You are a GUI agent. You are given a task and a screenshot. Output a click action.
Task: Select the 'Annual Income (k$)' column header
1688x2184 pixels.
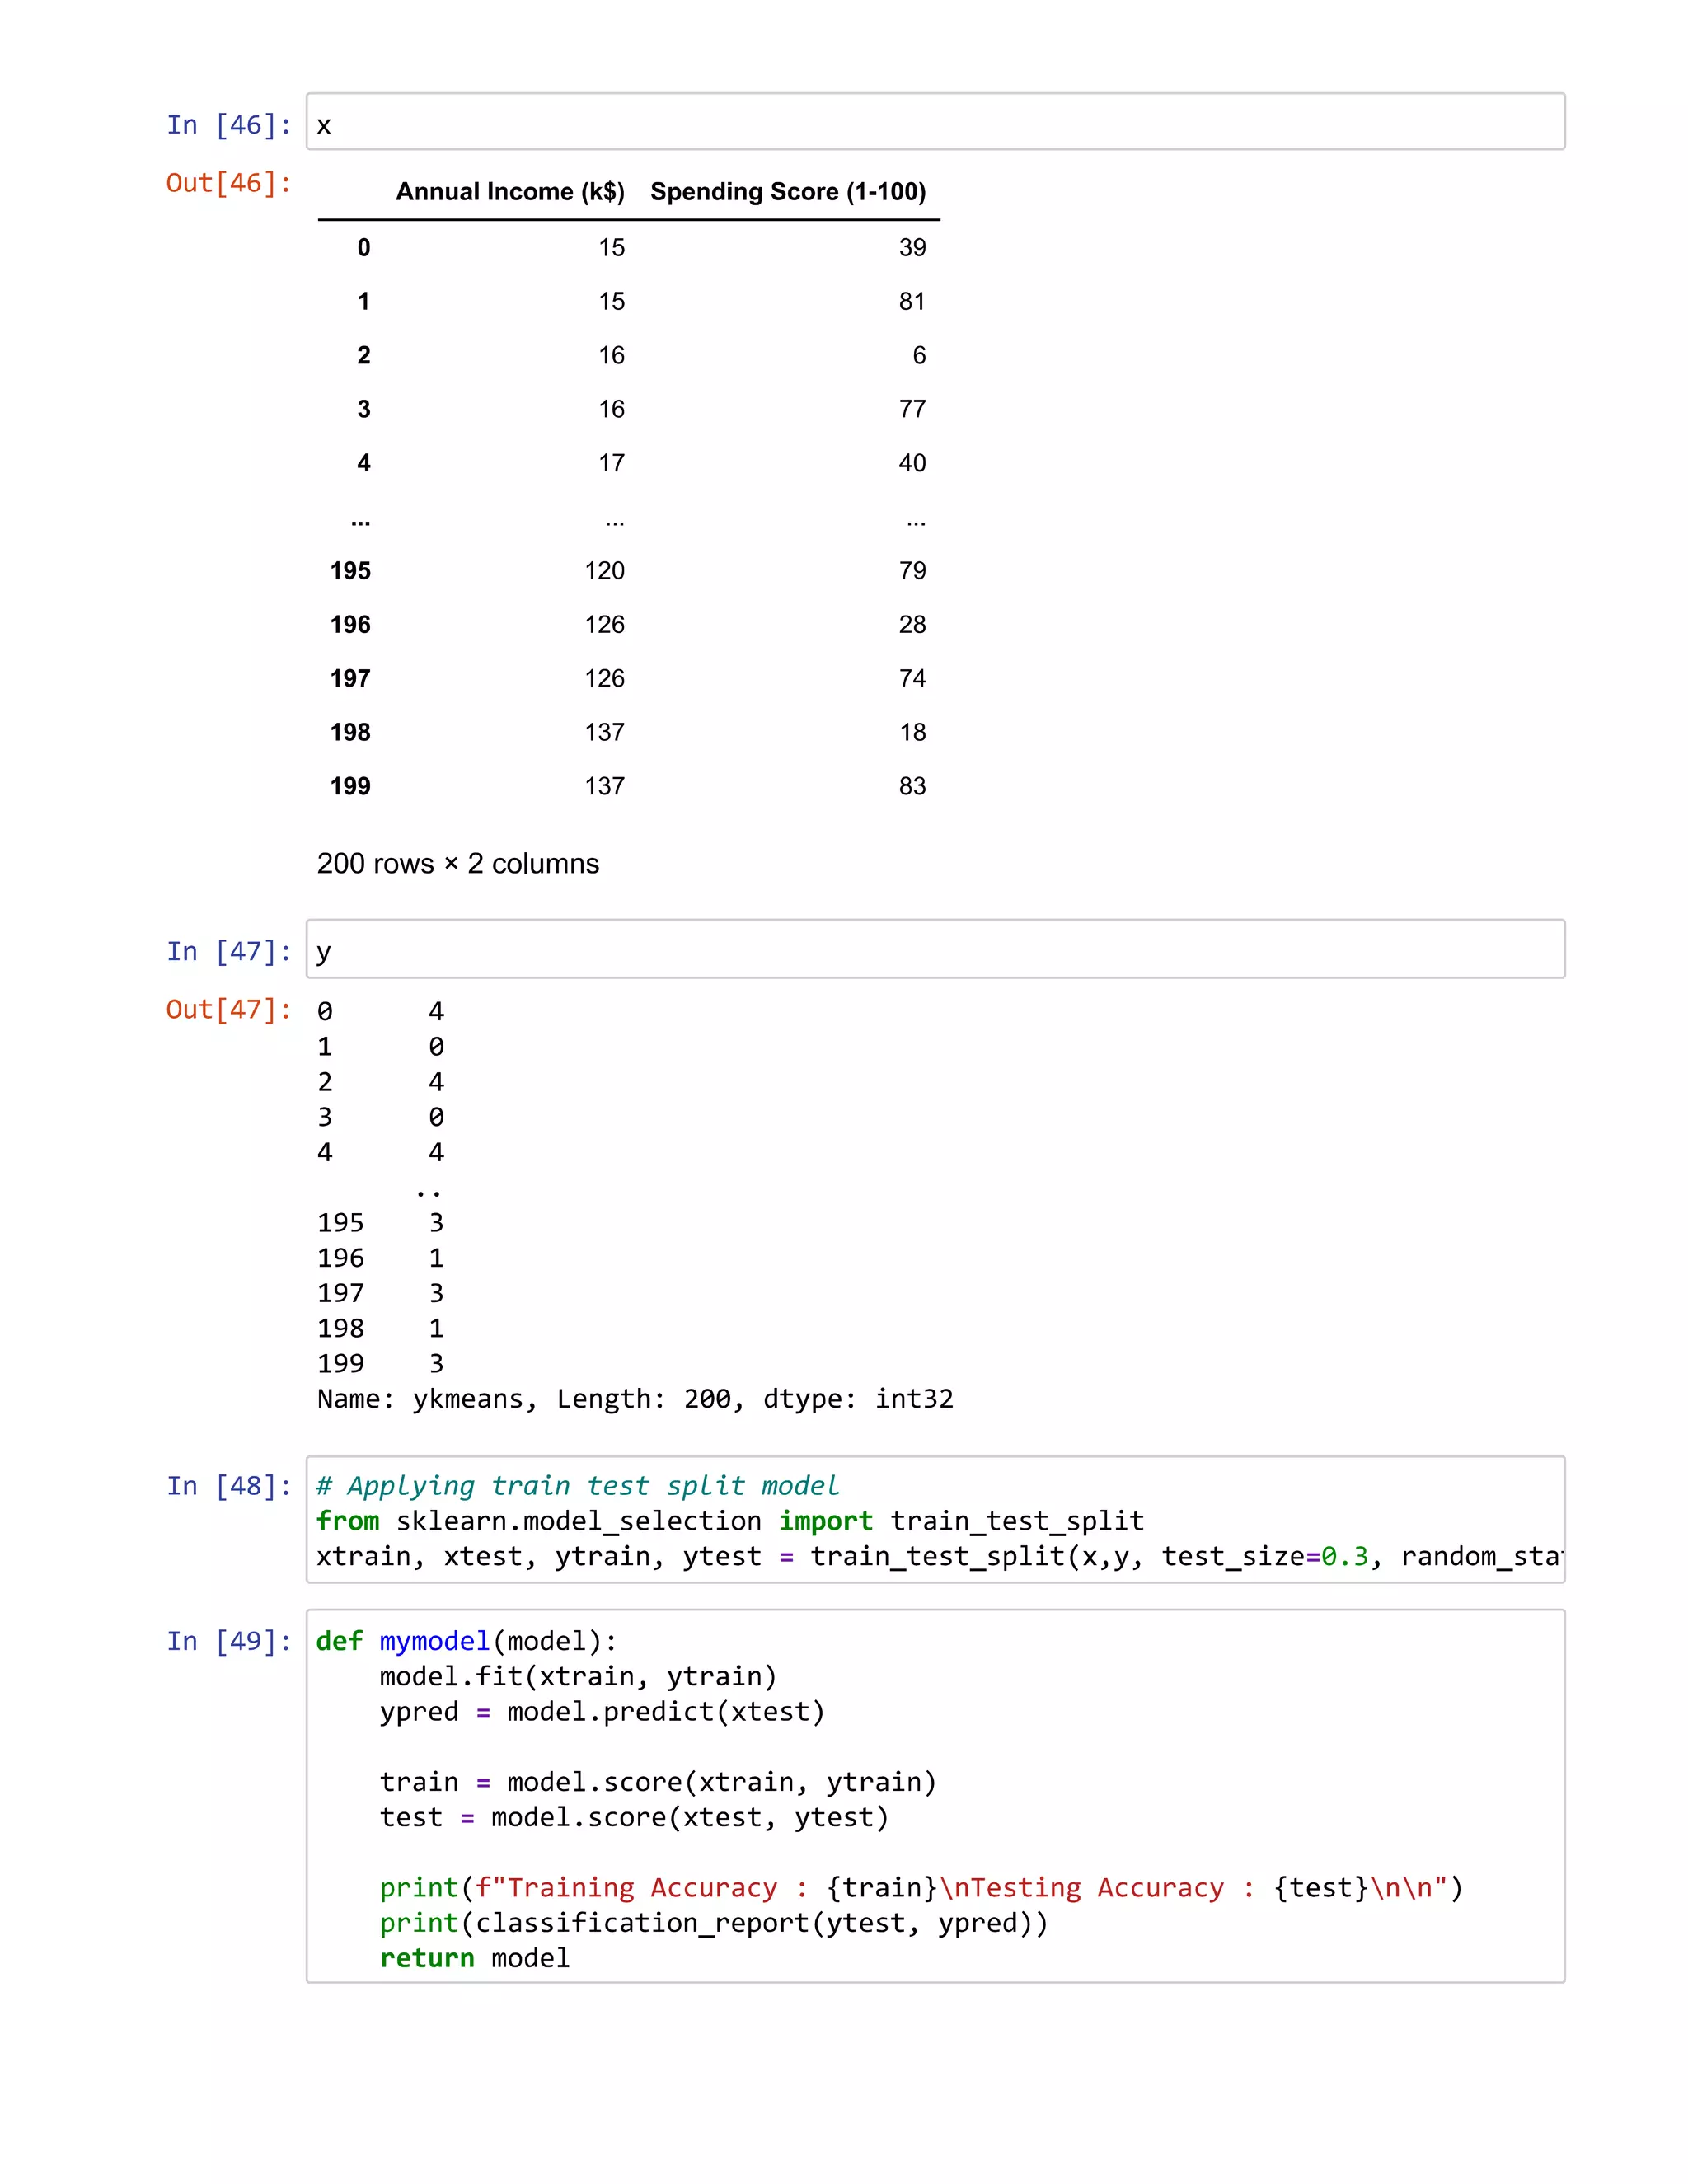510,192
